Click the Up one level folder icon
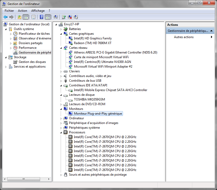217x190 pixels. tap(19, 17)
